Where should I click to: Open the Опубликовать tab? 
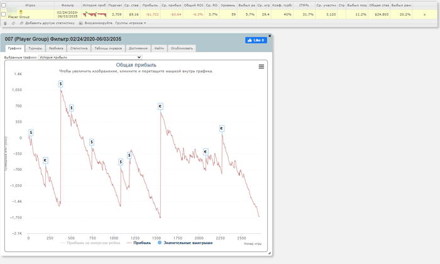click(x=182, y=48)
